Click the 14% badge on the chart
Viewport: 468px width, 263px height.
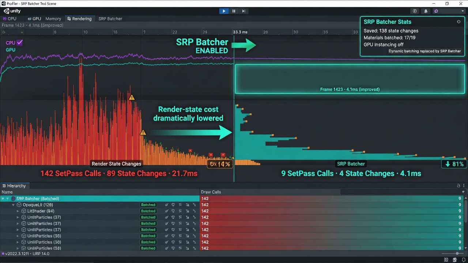219,164
